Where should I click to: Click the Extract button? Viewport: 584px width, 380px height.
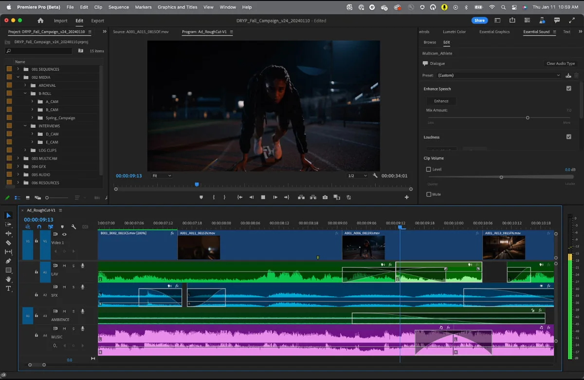click(313, 197)
